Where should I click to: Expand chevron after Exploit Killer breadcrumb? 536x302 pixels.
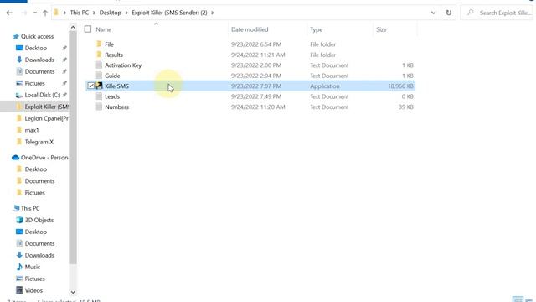(x=212, y=13)
